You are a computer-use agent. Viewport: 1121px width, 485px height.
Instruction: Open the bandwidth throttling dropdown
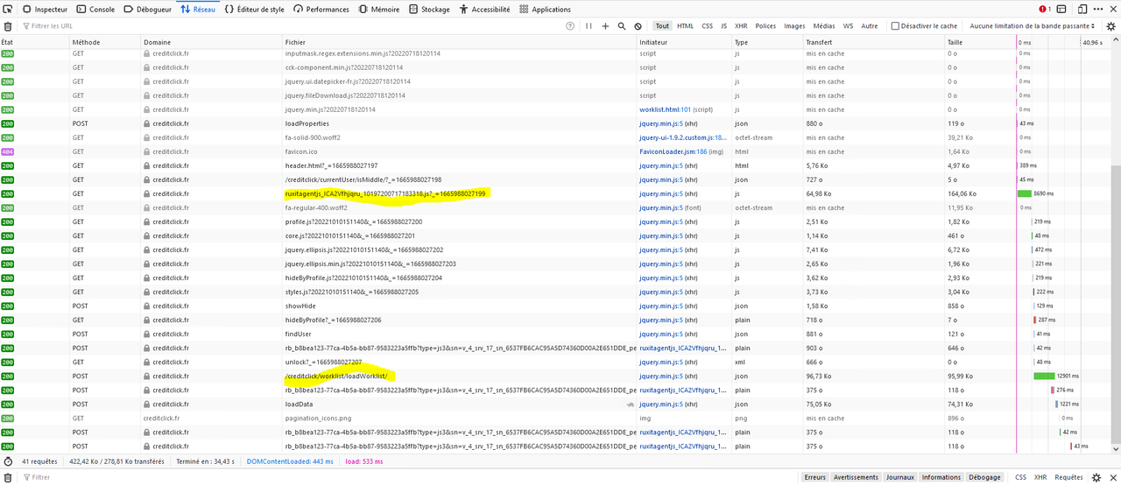coord(1033,26)
